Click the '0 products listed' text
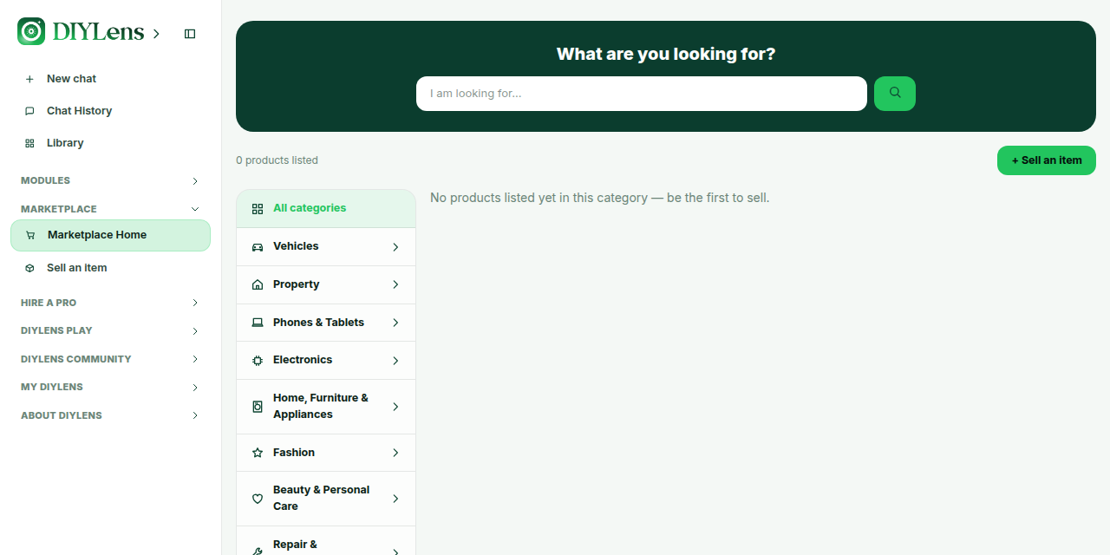1110x555 pixels. tap(277, 160)
